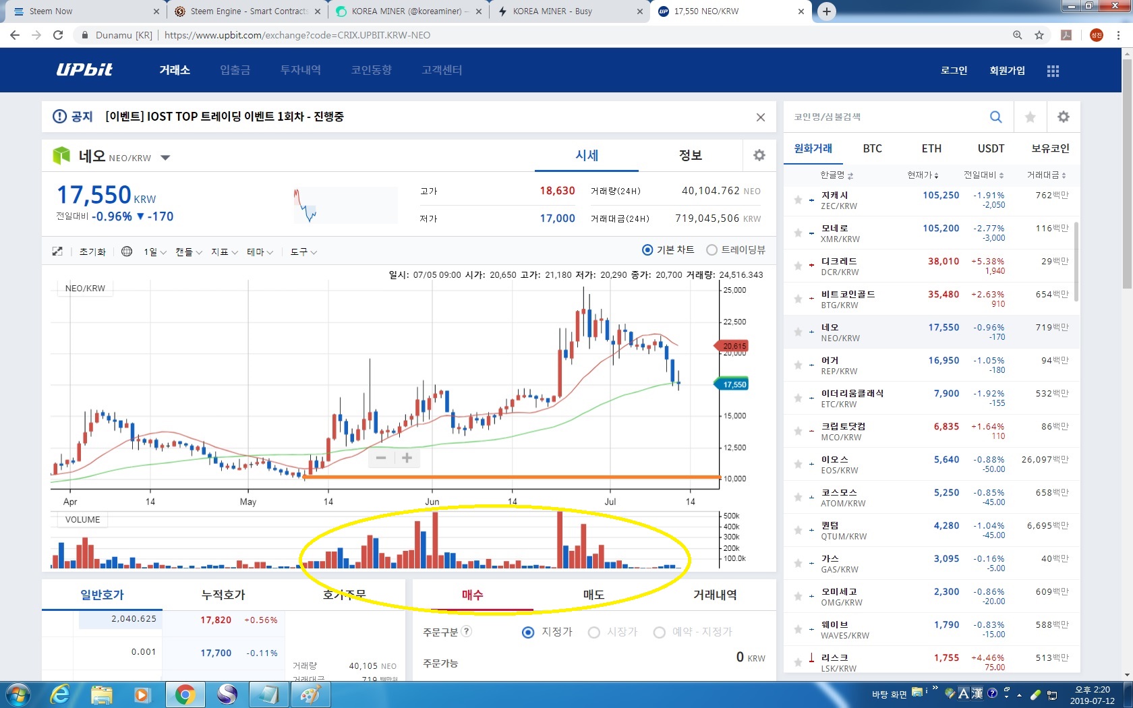Viewport: 1133px width, 708px height.
Task: Switch to the ETH market tab
Action: 931,148
